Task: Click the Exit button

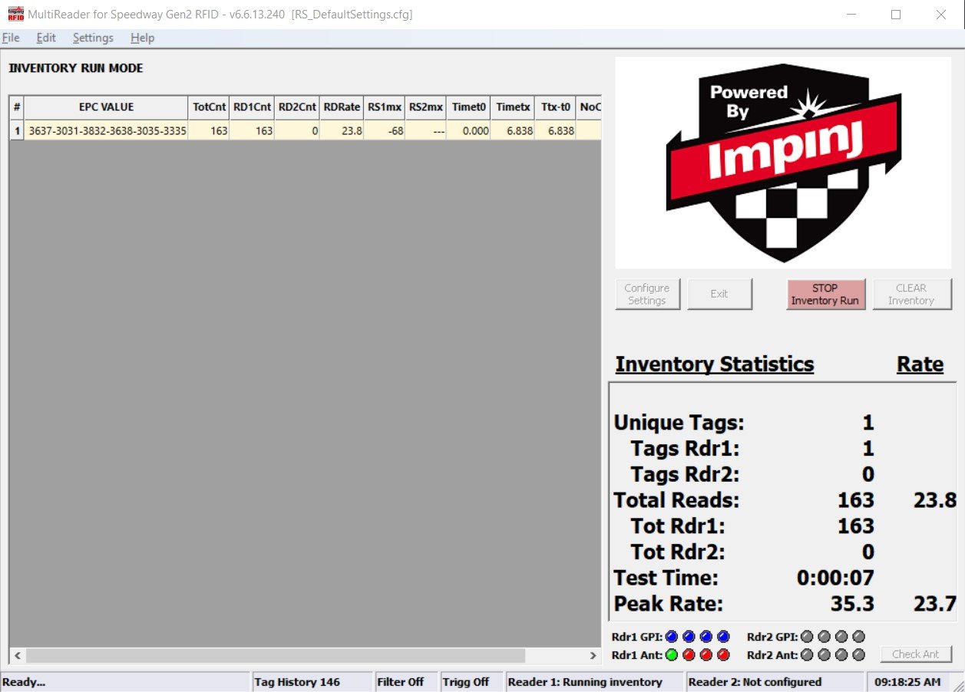Action: click(x=719, y=294)
